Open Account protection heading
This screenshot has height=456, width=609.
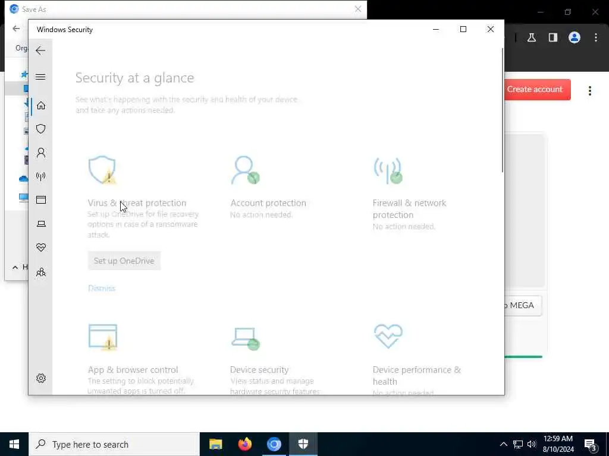pyautogui.click(x=268, y=203)
